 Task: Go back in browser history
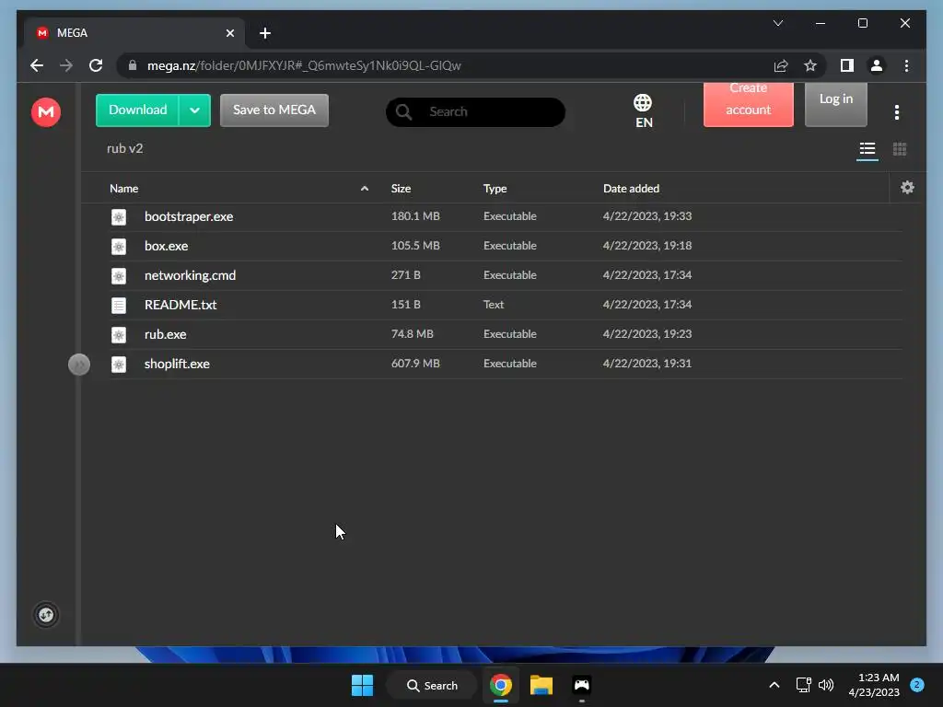click(x=37, y=65)
